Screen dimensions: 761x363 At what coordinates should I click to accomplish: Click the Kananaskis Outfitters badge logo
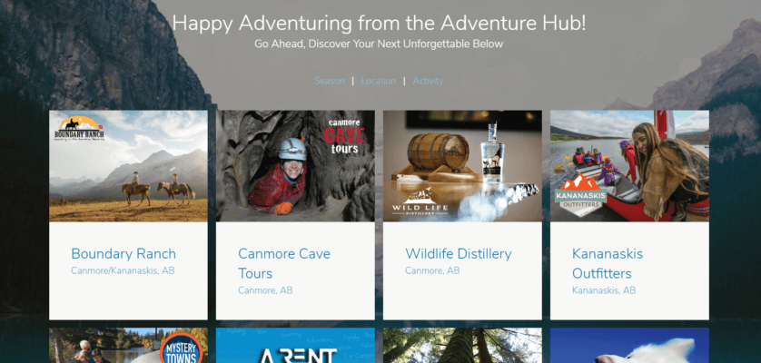[x=581, y=195]
